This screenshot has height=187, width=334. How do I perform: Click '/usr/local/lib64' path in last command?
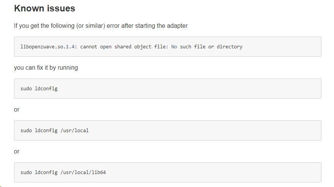[83, 172]
